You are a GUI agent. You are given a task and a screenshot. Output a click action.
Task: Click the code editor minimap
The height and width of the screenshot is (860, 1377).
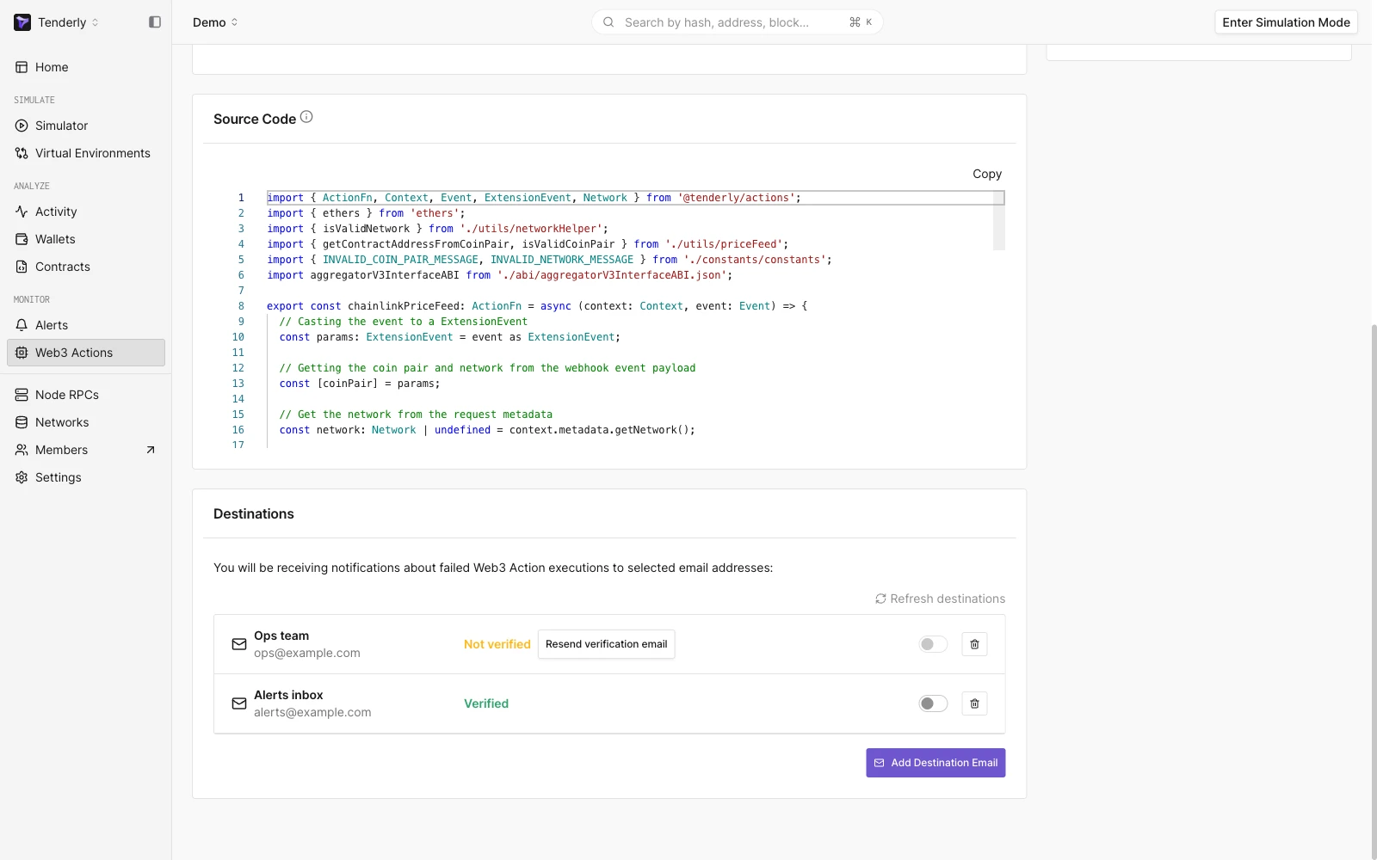coord(998,220)
